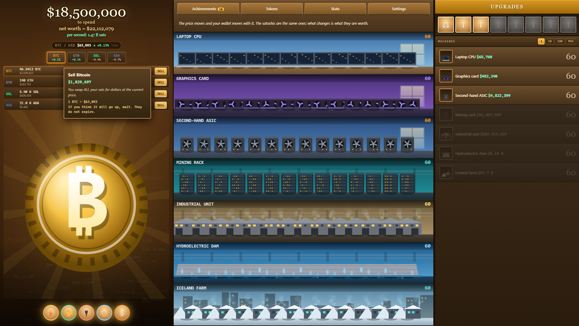579x326 pixels.
Task: Activate the lightning bolt power-up
Action: point(51,313)
